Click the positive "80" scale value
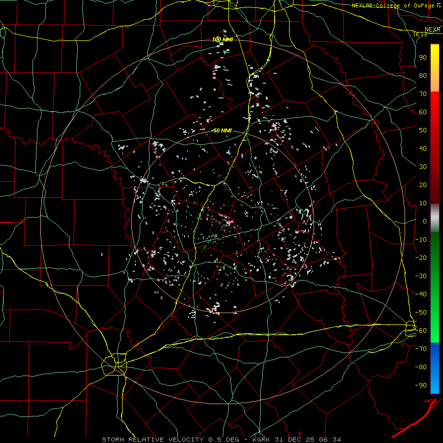The image size is (443, 443). coord(423,75)
